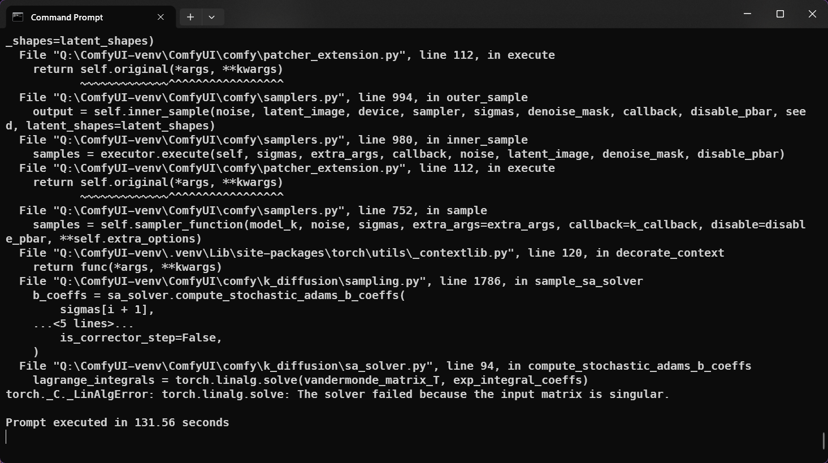Image resolution: width=828 pixels, height=463 pixels.
Task: Click the terminal icon on the tab
Action: point(18,17)
